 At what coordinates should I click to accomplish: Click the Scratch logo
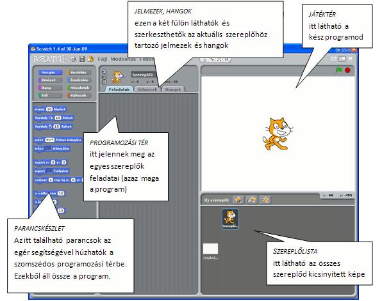click(49, 59)
